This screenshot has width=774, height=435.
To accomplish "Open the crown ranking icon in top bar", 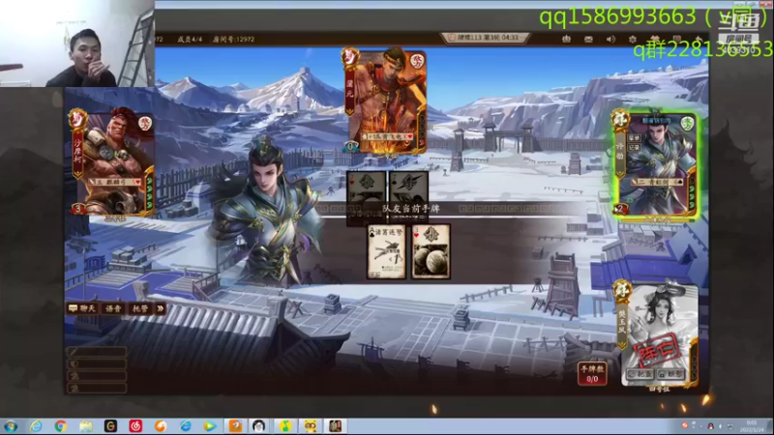I will point(566,39).
